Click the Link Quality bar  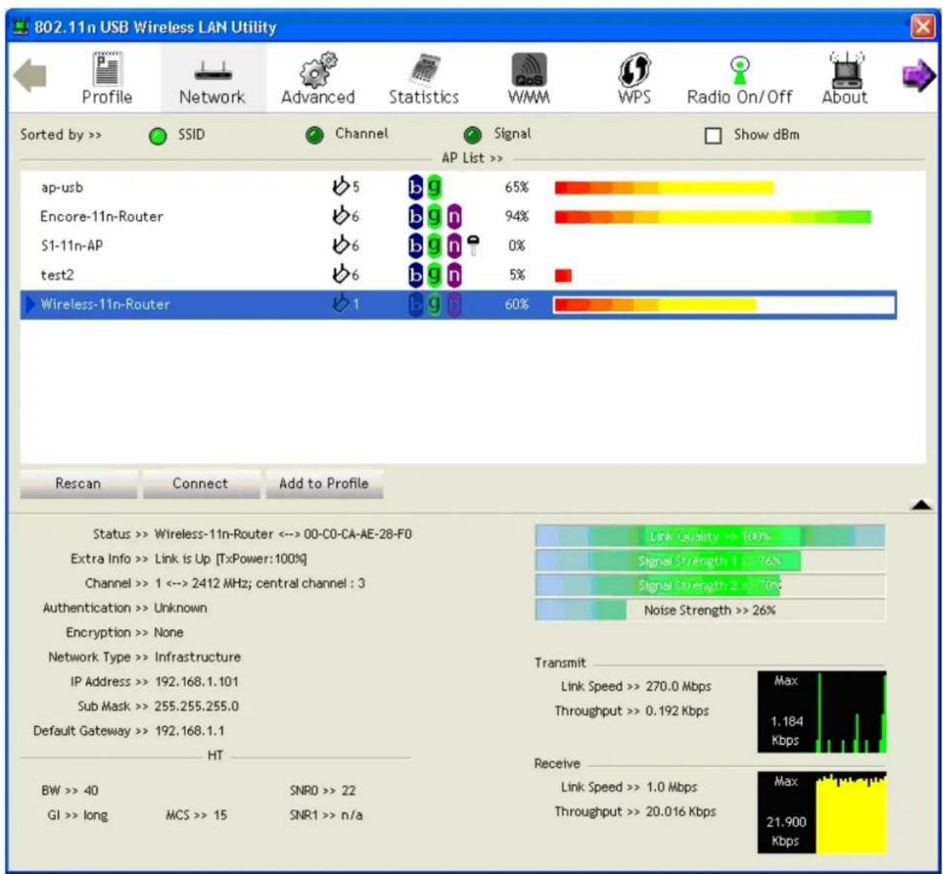[710, 536]
